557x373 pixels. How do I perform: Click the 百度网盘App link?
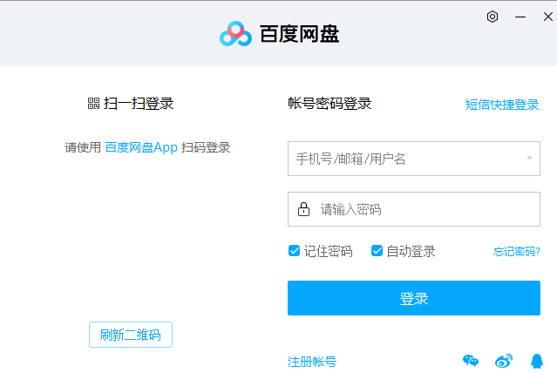click(141, 147)
